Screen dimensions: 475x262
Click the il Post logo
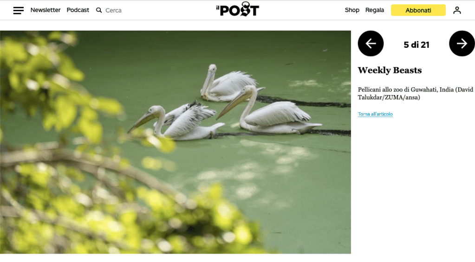pos(238,9)
